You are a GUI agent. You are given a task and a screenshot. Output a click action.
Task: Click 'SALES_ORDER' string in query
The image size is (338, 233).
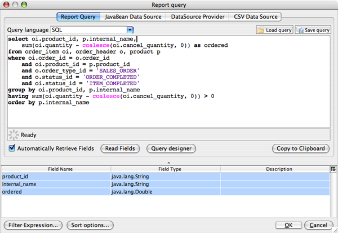coord(118,71)
